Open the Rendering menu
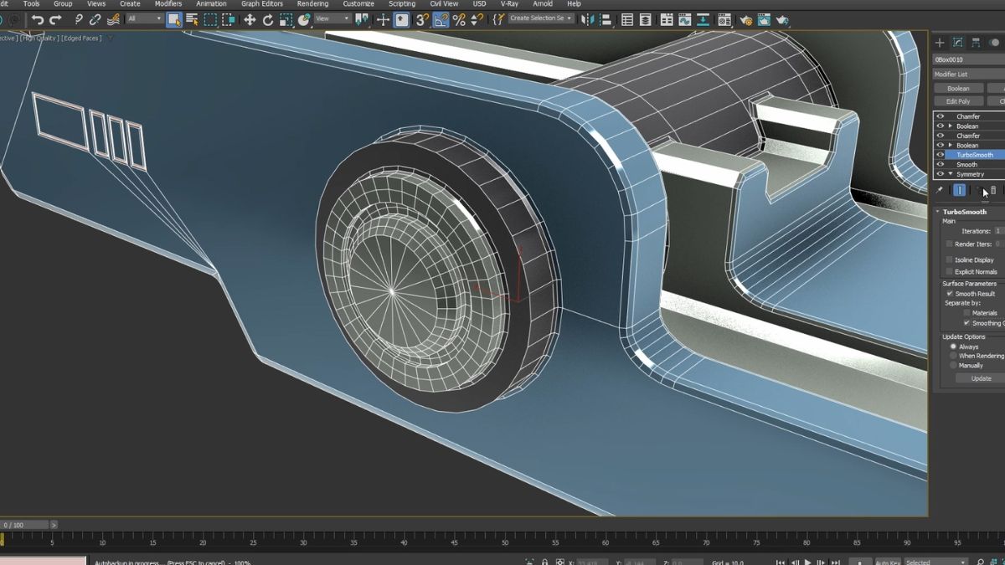 [x=313, y=3]
